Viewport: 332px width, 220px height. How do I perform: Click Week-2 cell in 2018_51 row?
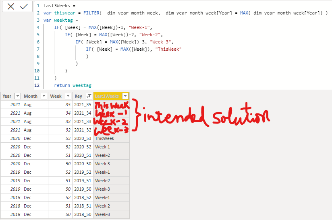coord(111,206)
